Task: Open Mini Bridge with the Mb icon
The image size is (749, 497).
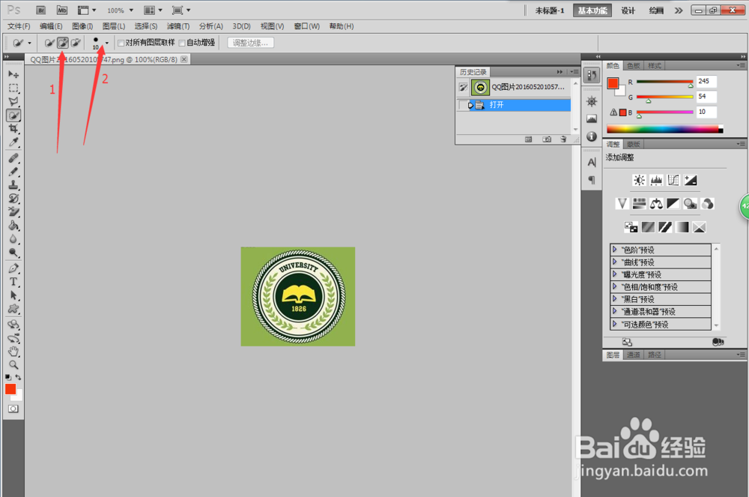Action: (x=62, y=10)
